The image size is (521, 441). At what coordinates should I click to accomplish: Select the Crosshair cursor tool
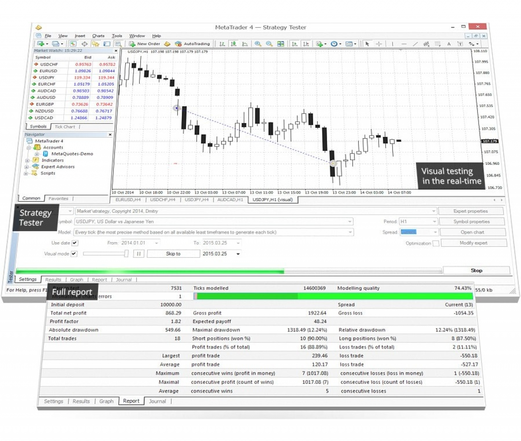[x=378, y=44]
